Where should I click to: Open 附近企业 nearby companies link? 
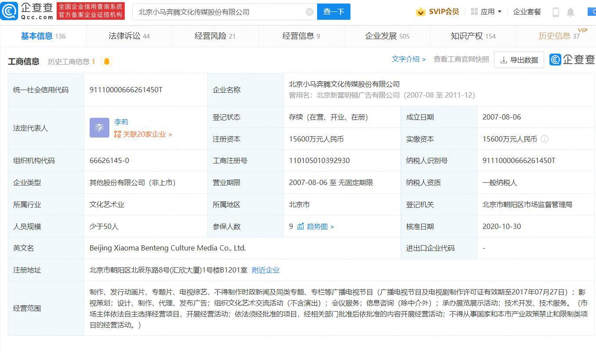click(x=265, y=270)
